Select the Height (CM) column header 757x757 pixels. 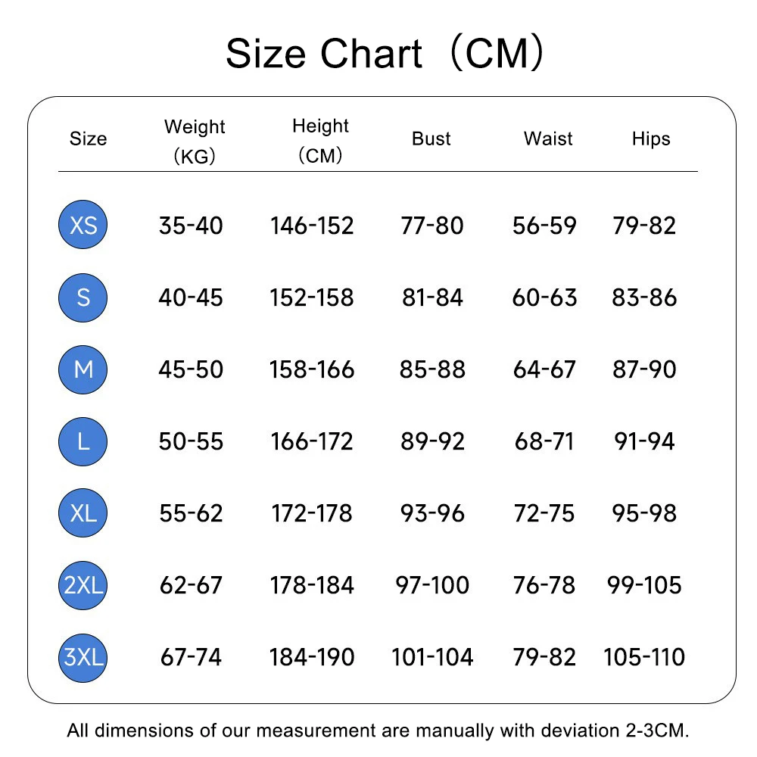(320, 140)
